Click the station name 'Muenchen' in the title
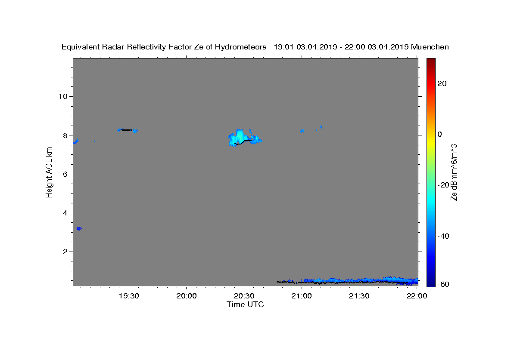The height and width of the screenshot is (344, 517). 430,47
